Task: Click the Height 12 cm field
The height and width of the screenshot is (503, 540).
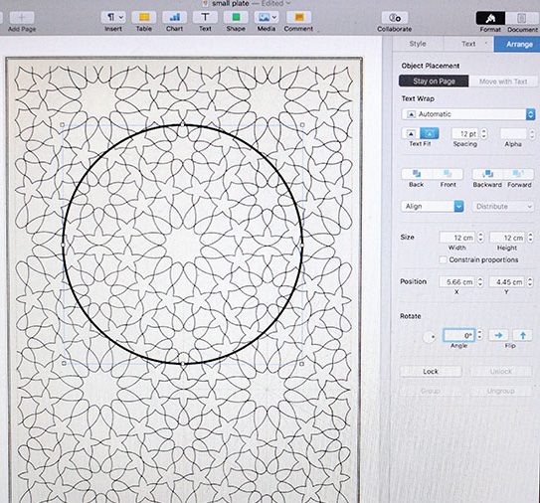Action: pos(507,238)
